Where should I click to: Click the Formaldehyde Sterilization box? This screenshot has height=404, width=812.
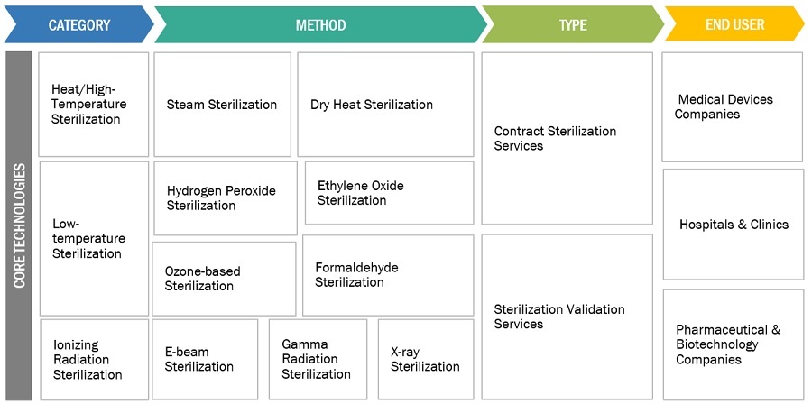[388, 275]
